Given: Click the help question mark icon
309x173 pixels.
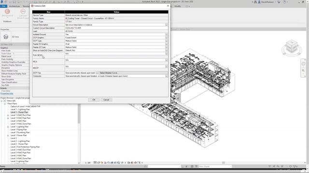Looking at the screenshot, I should pos(284,2).
